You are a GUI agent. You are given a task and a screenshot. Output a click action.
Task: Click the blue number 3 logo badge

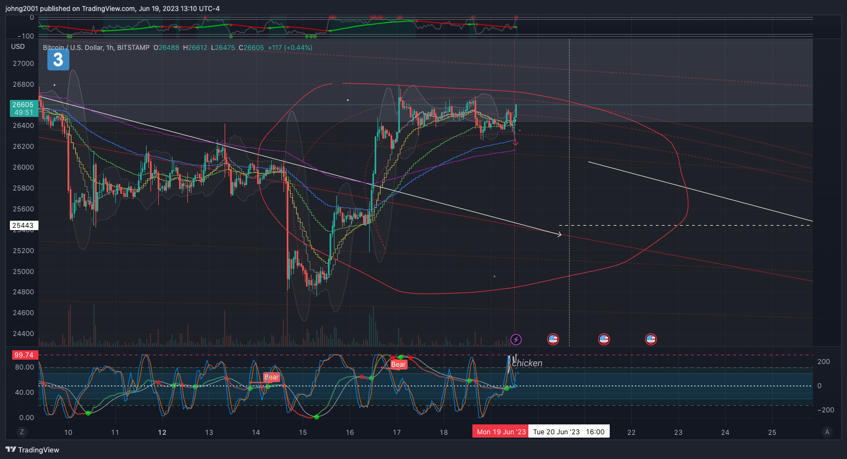[x=58, y=59]
